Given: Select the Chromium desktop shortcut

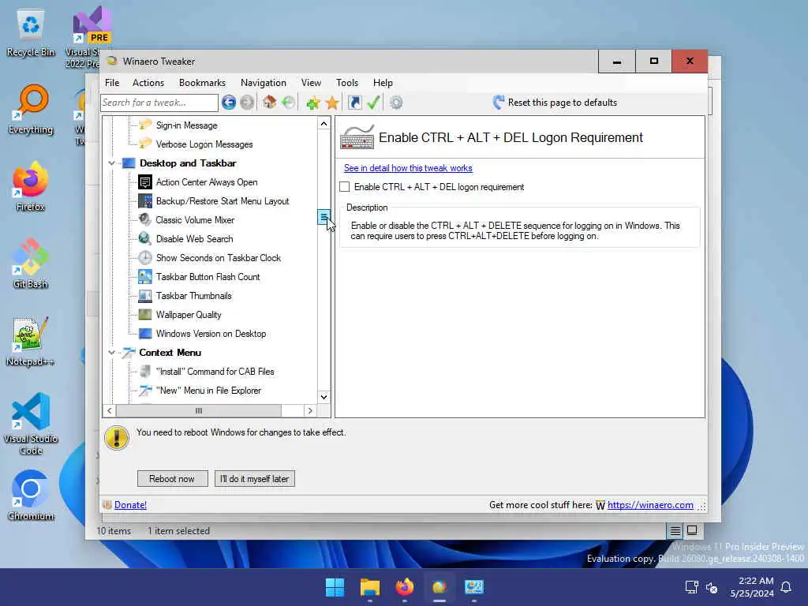Looking at the screenshot, I should tap(31, 496).
